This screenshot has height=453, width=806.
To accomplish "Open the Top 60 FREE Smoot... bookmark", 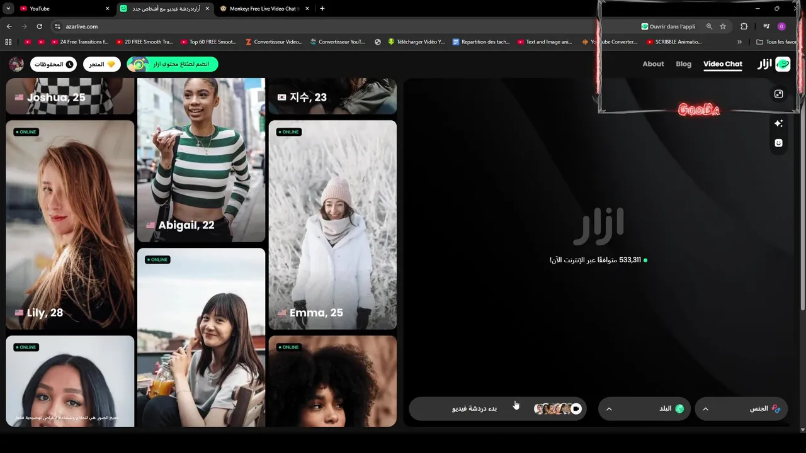I will coord(208,42).
